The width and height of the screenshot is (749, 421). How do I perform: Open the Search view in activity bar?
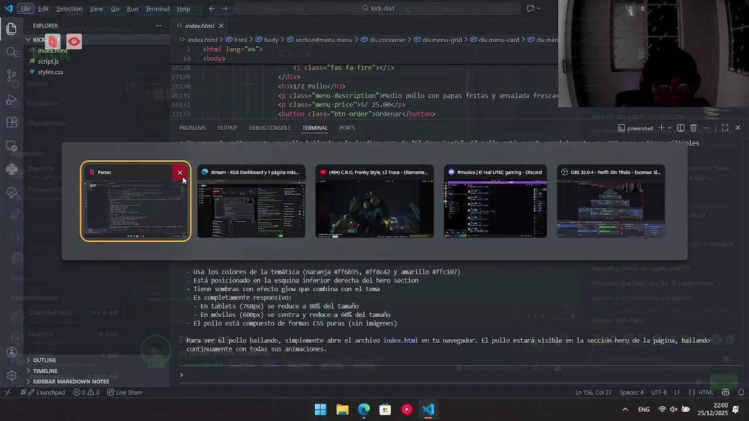click(11, 52)
